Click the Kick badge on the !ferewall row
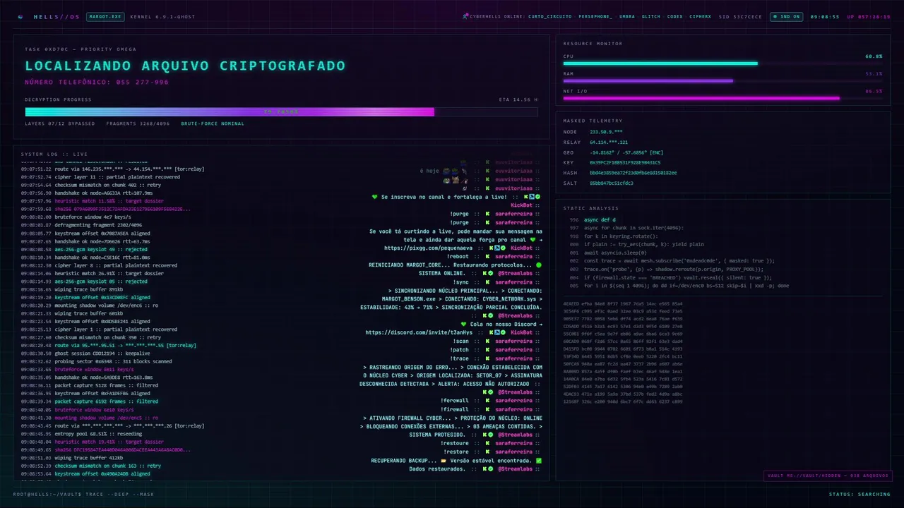 (487, 401)
